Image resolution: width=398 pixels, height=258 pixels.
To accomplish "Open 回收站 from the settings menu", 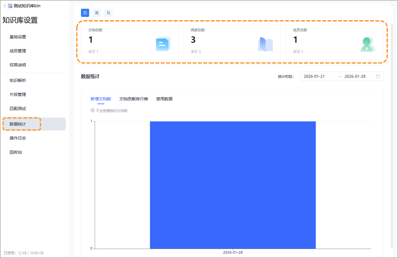I will [x=15, y=152].
